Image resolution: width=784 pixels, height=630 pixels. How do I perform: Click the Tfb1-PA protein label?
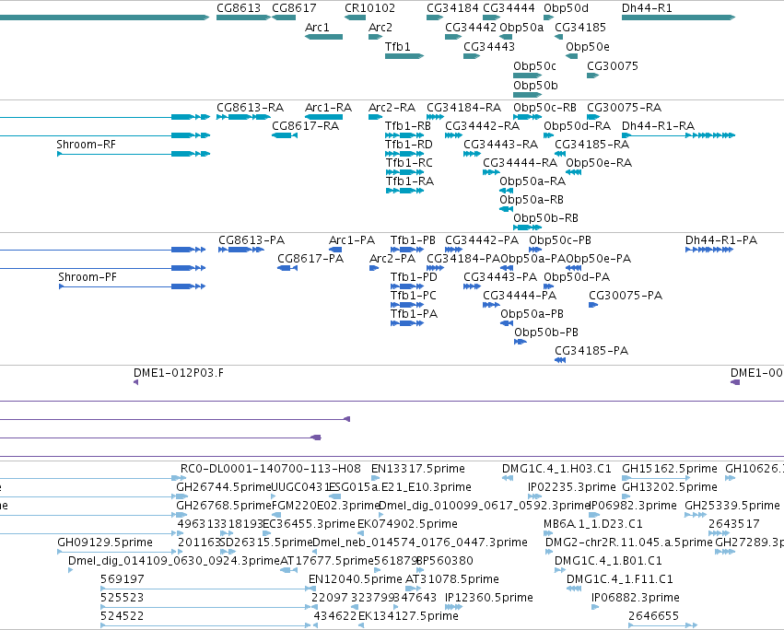414,314
